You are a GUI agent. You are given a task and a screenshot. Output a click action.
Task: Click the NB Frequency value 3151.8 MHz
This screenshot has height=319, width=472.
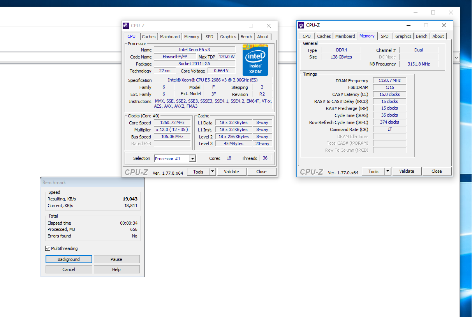419,64
